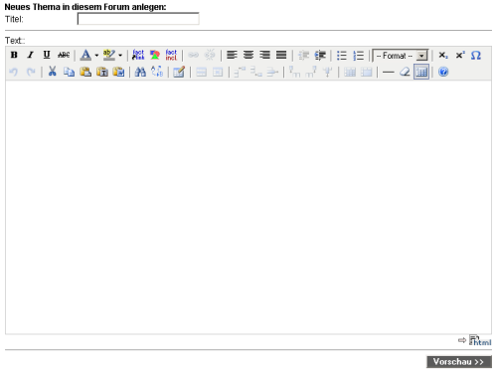497x371 pixels.
Task: Apply subscript formatting
Action: tap(443, 55)
